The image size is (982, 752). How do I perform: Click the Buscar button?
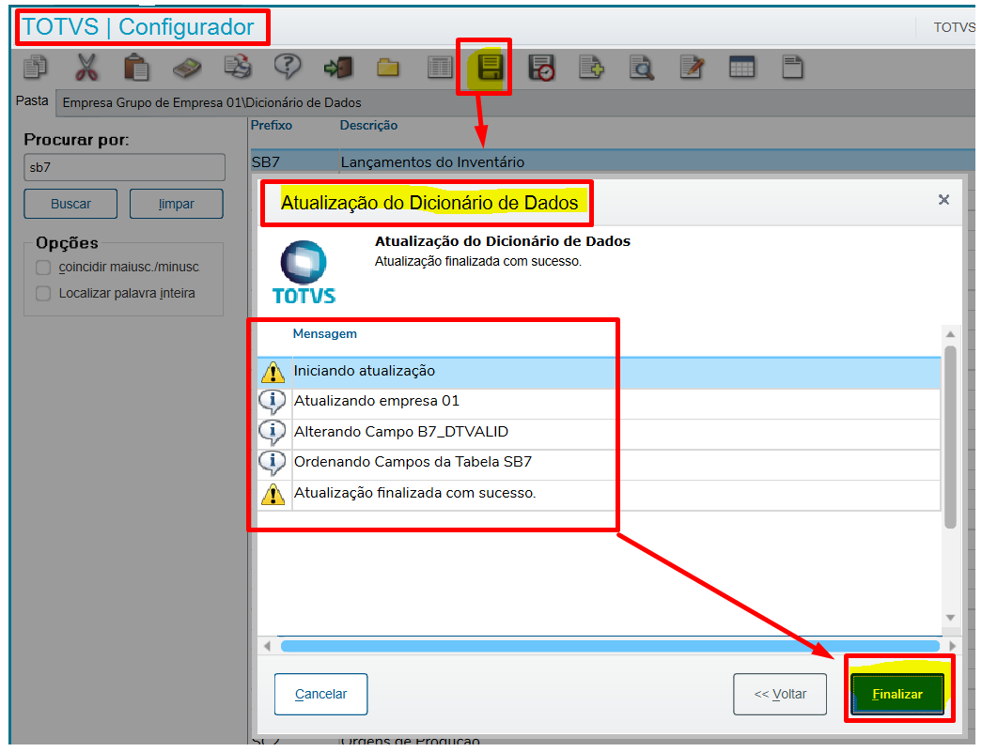coord(70,204)
